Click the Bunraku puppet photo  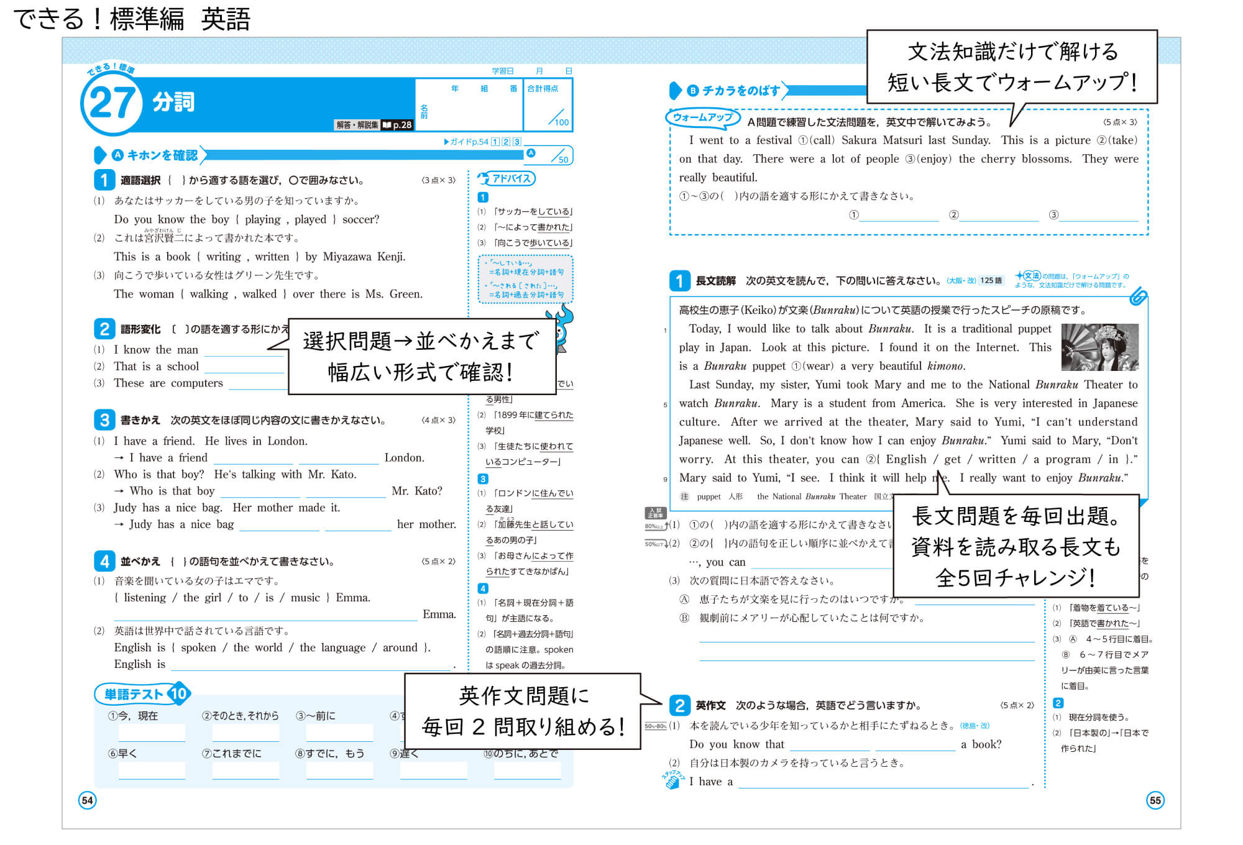(1099, 347)
